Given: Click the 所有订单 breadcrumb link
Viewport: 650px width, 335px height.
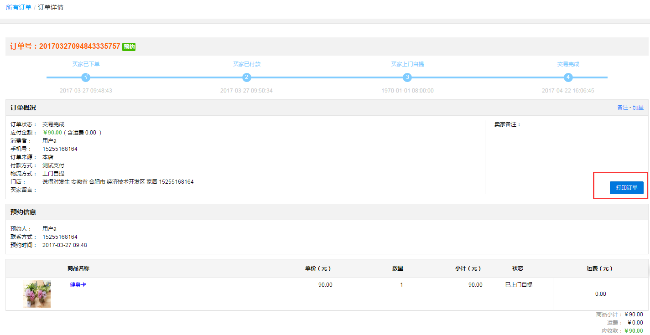Looking at the screenshot, I should pyautogui.click(x=19, y=8).
